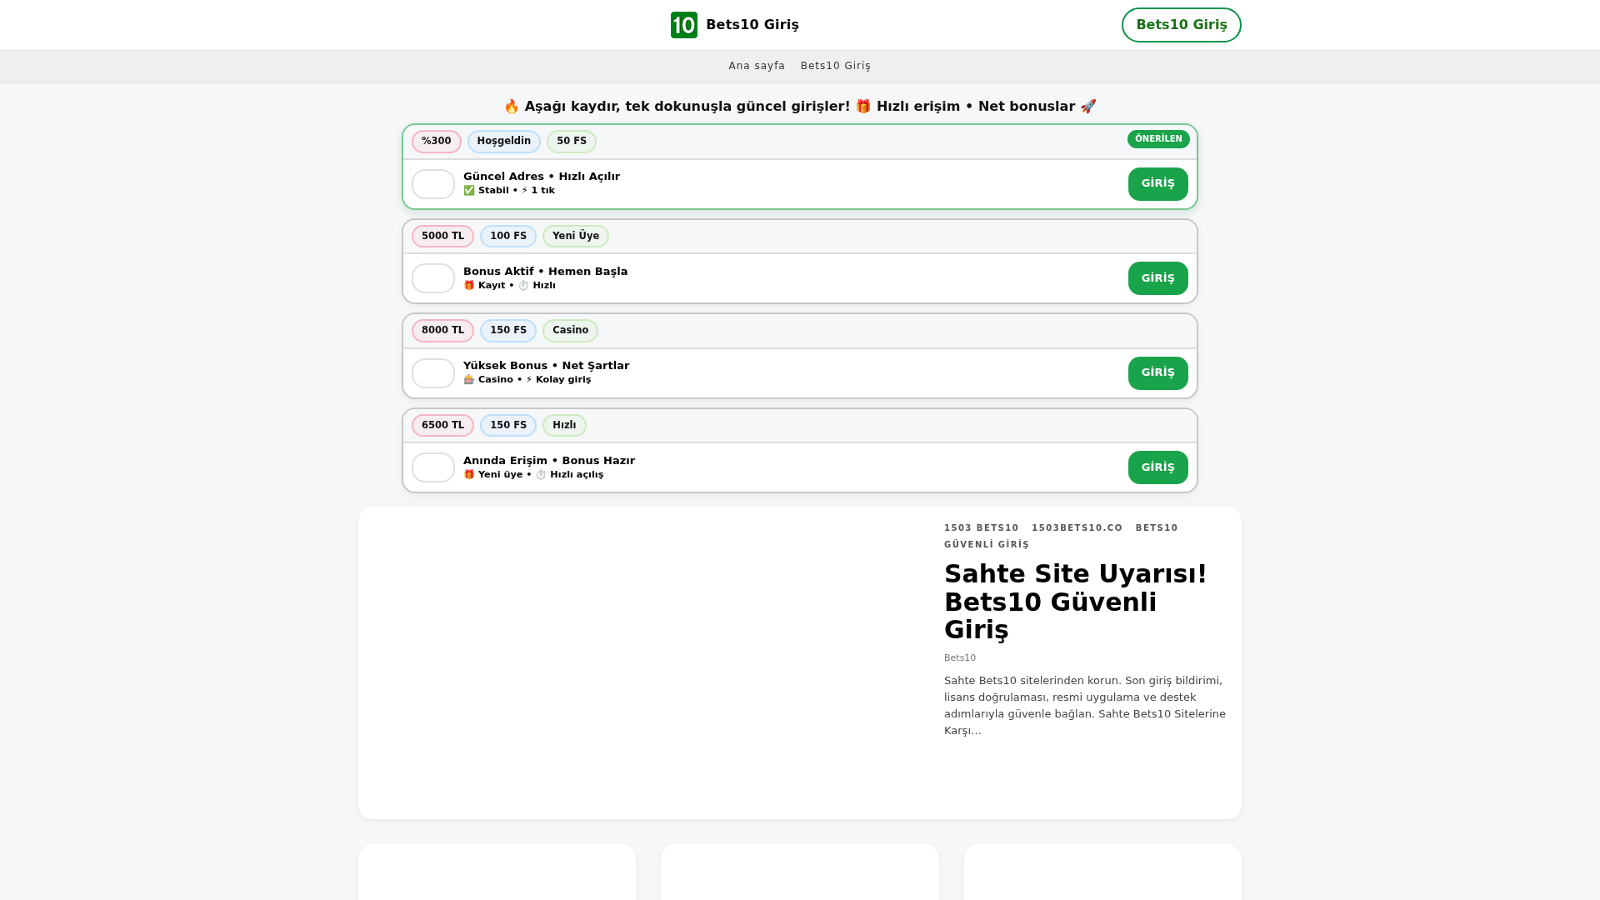Select the Hızlı tag
Screen dimensions: 1600x900
(564, 426)
